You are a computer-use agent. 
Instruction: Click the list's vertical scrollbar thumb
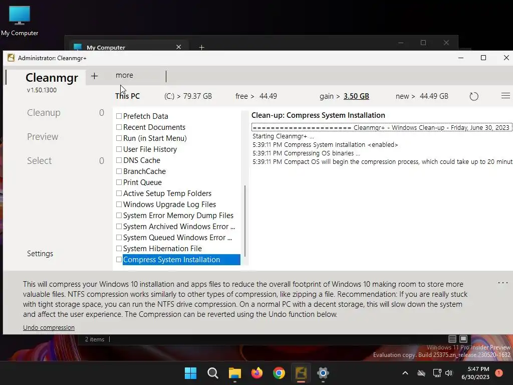click(244, 221)
